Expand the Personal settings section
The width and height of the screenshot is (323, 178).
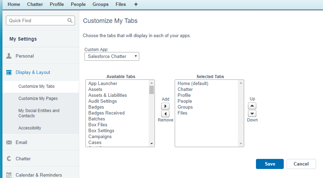coord(41,56)
